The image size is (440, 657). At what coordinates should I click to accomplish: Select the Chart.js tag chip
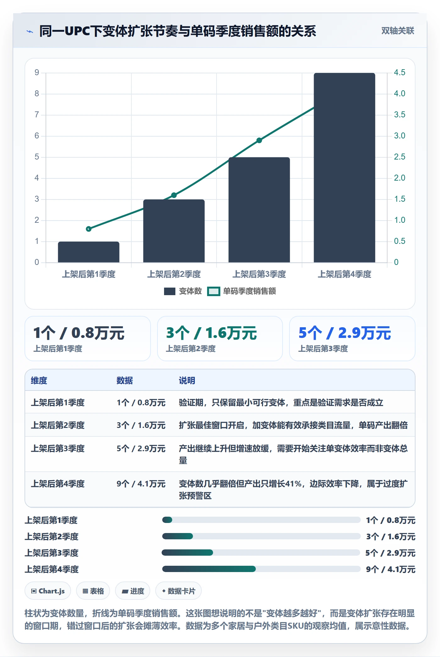pyautogui.click(x=48, y=591)
